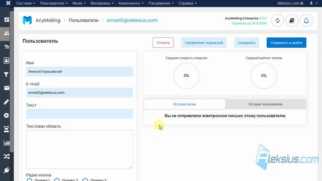Open the Расширения menu
This screenshot has height=181, width=322.
pyautogui.click(x=161, y=4)
